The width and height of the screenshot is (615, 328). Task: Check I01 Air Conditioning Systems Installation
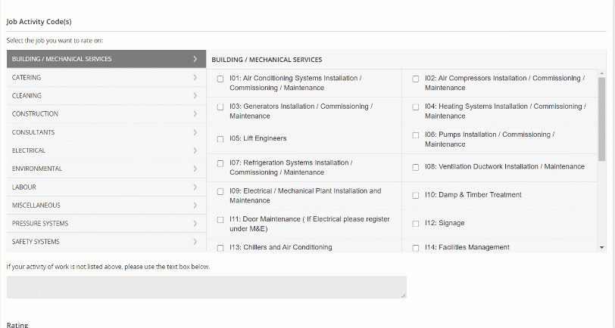pos(220,79)
